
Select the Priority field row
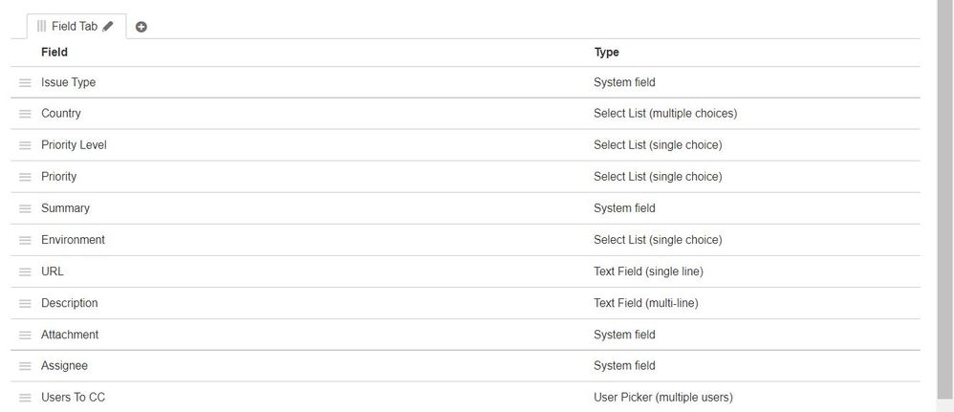(466, 177)
